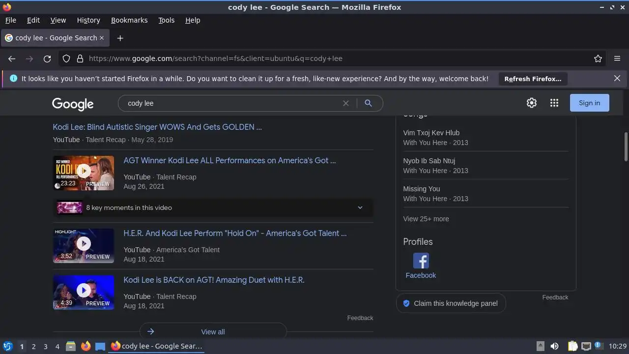
Task: Open Google quick settings gear
Action: [x=532, y=103]
